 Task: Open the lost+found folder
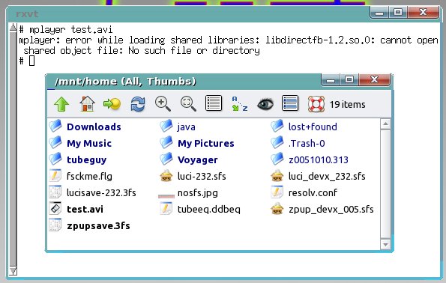point(304,127)
